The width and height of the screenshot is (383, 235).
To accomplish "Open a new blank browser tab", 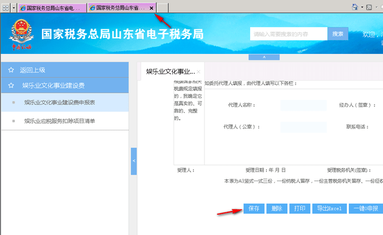I will coord(162,8).
